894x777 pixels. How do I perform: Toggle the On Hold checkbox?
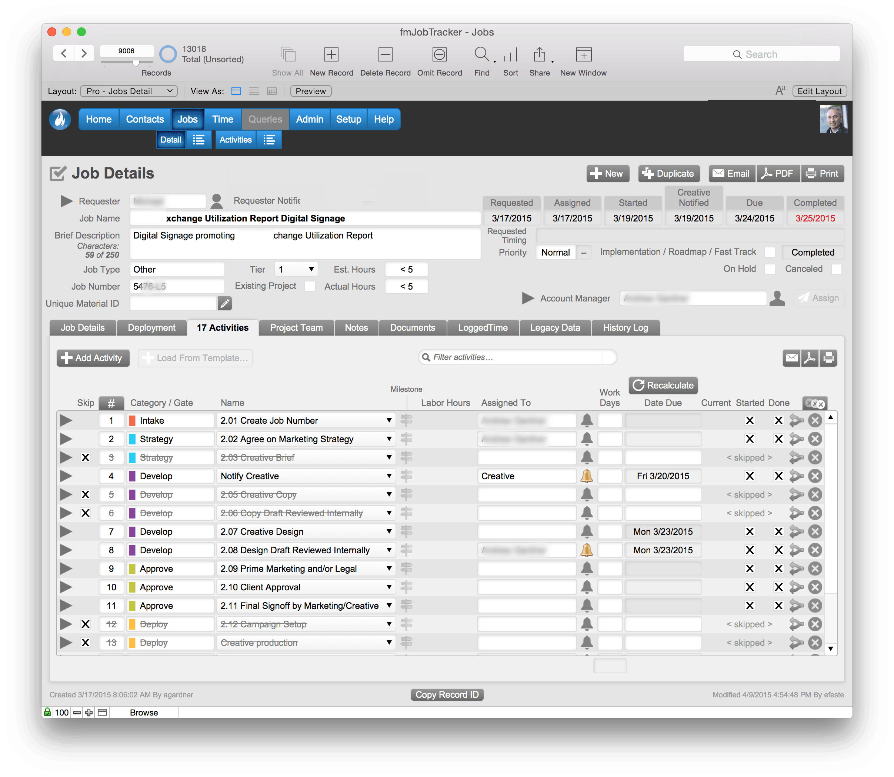(770, 269)
